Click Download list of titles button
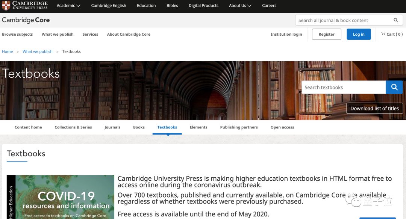This screenshot has width=406, height=219. [374, 108]
